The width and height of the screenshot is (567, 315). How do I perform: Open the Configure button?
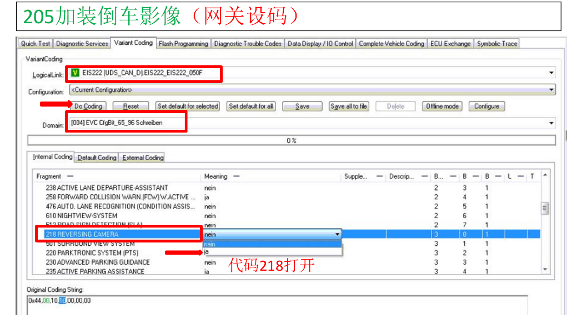[486, 106]
